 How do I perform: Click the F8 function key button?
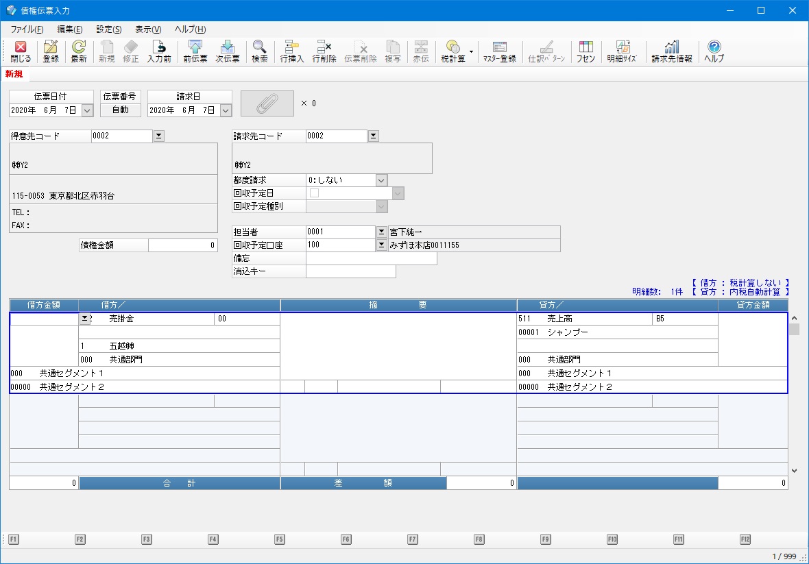(x=479, y=539)
